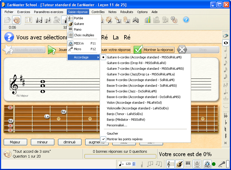Open the gear and face settings icon

coord(174,20)
